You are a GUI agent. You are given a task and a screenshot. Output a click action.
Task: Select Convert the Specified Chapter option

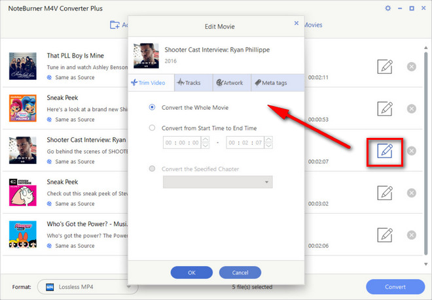[153, 169]
